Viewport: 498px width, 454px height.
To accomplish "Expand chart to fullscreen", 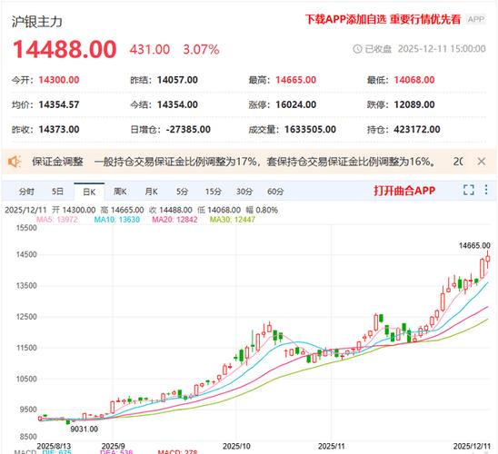I will point(469,190).
